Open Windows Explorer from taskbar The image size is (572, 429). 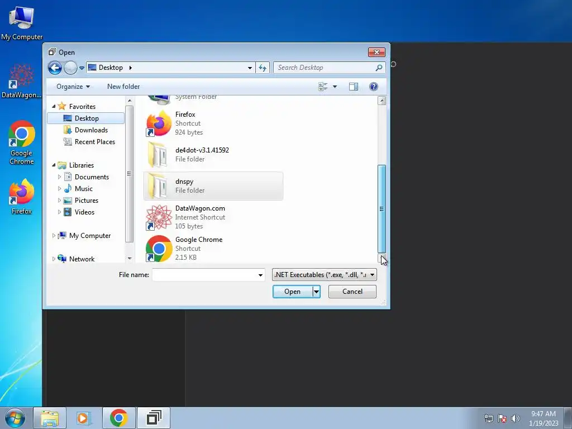[x=50, y=418]
